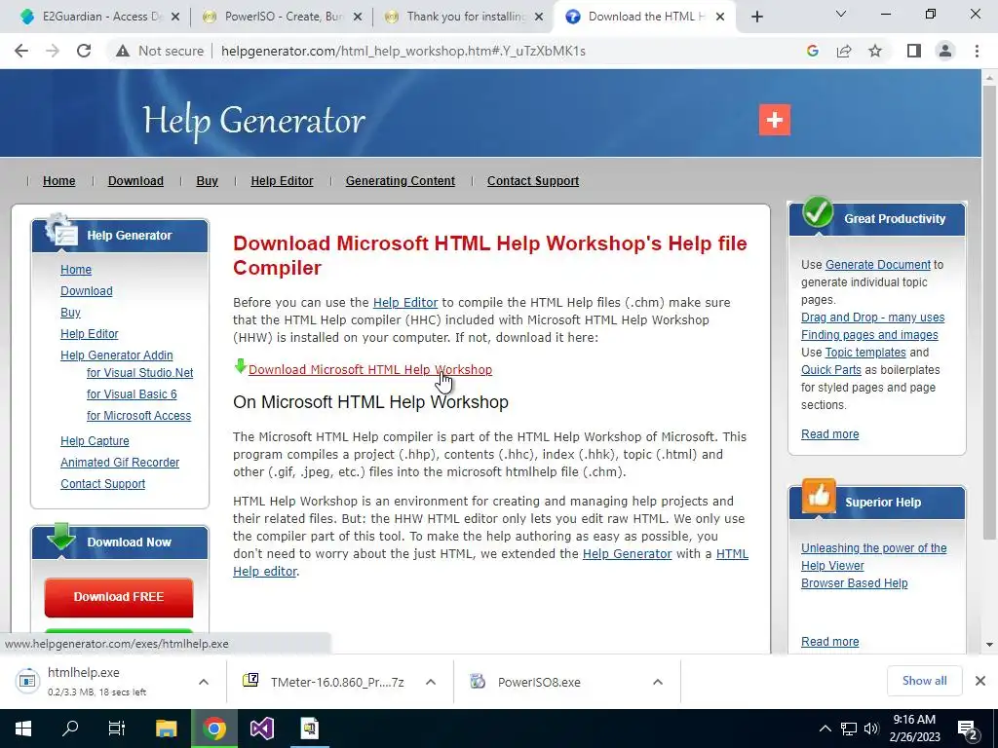Image resolution: width=998 pixels, height=748 pixels.
Task: Open the PowerISO8.exe download file icon
Action: 478,681
